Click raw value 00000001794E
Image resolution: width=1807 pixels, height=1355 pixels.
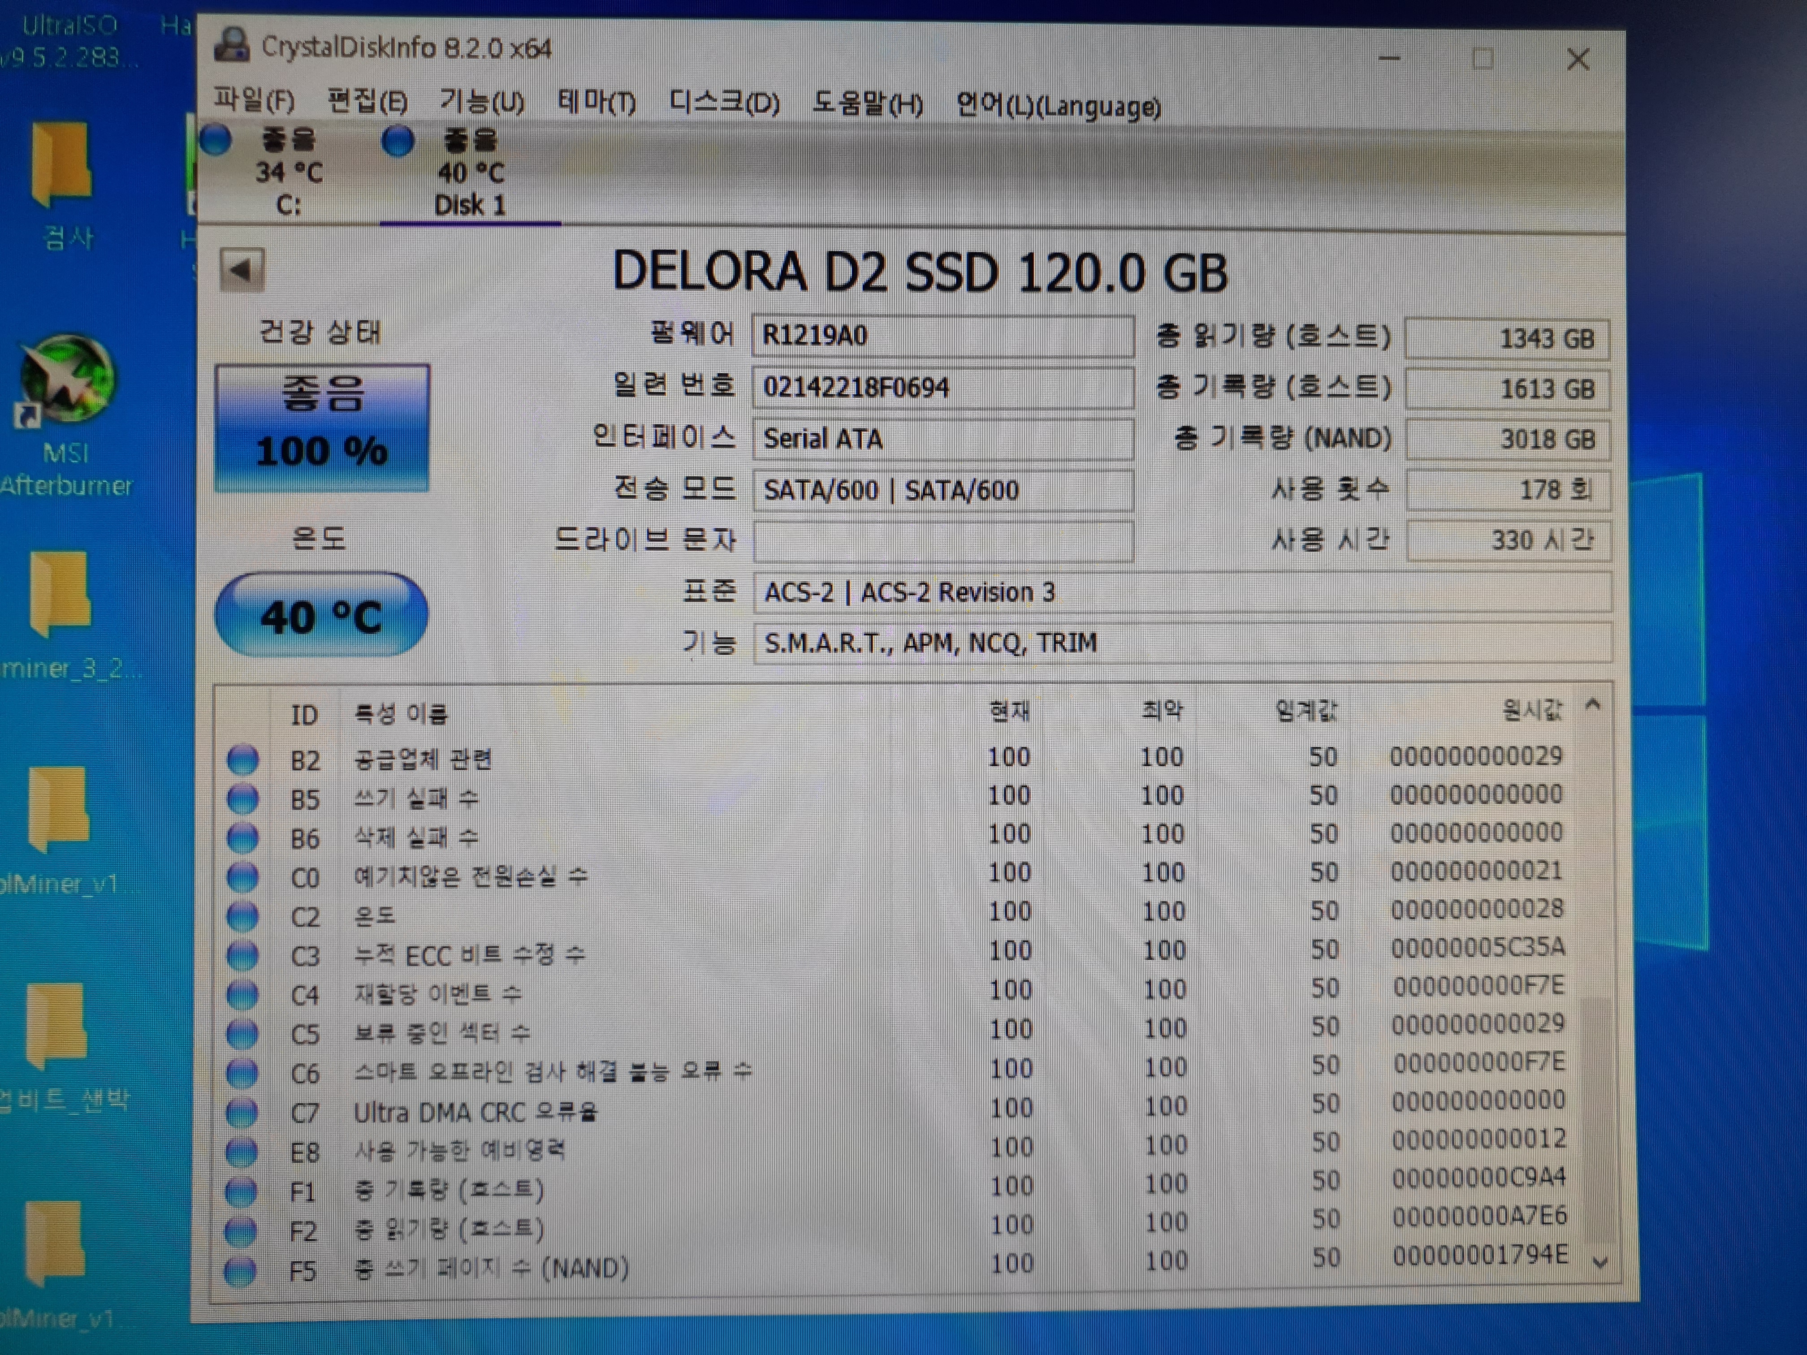pyautogui.click(x=1480, y=1256)
